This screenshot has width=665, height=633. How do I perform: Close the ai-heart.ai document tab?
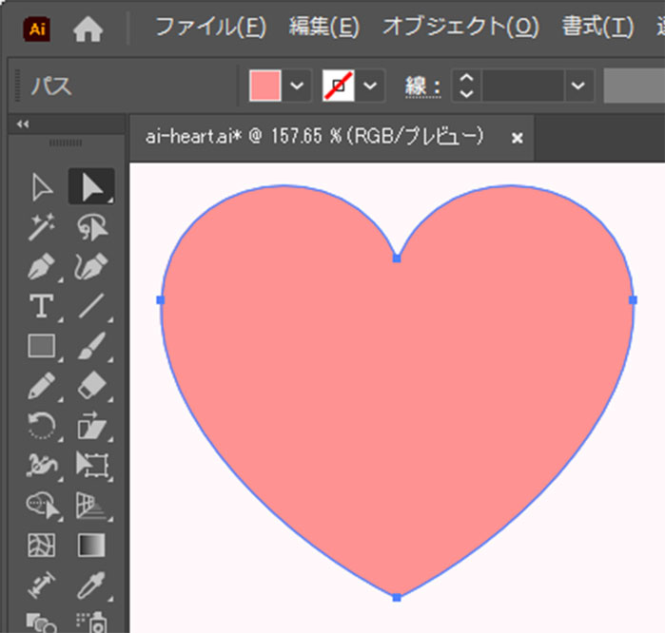pos(518,138)
